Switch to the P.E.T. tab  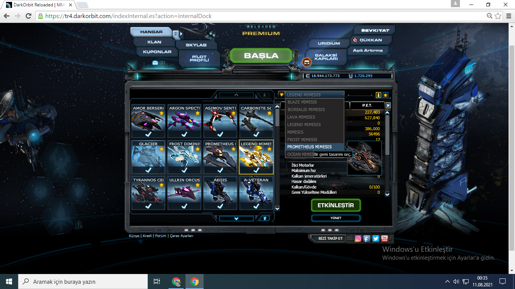367,105
